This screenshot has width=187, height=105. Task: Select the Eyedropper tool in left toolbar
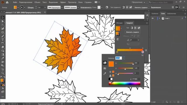pos(3,58)
